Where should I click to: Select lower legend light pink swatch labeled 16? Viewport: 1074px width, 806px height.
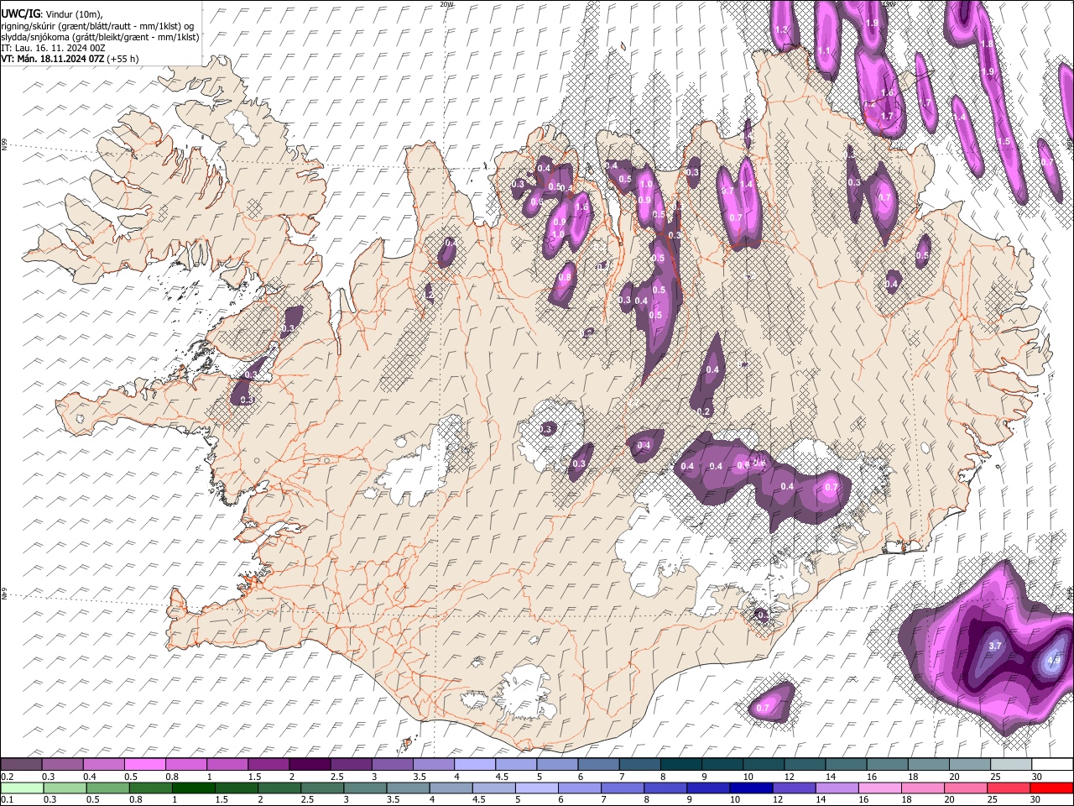point(881,788)
